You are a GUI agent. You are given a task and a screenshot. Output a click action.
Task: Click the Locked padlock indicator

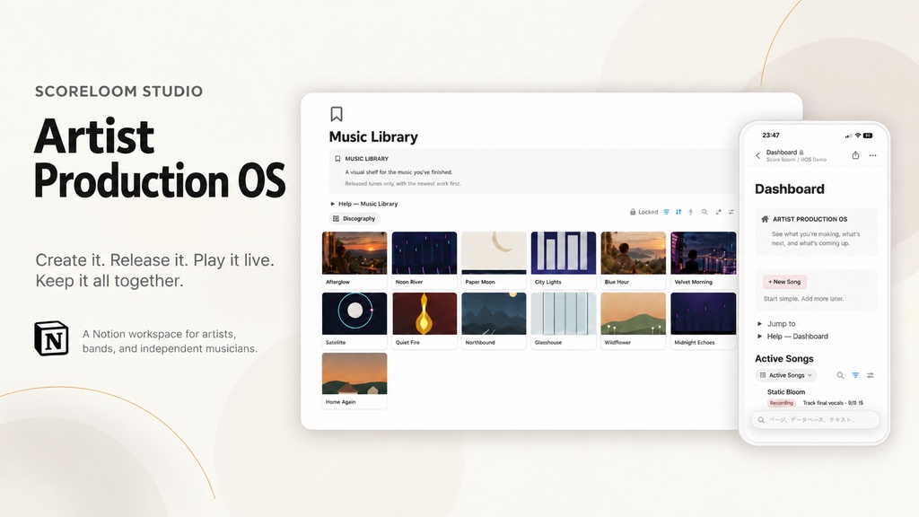[643, 212]
